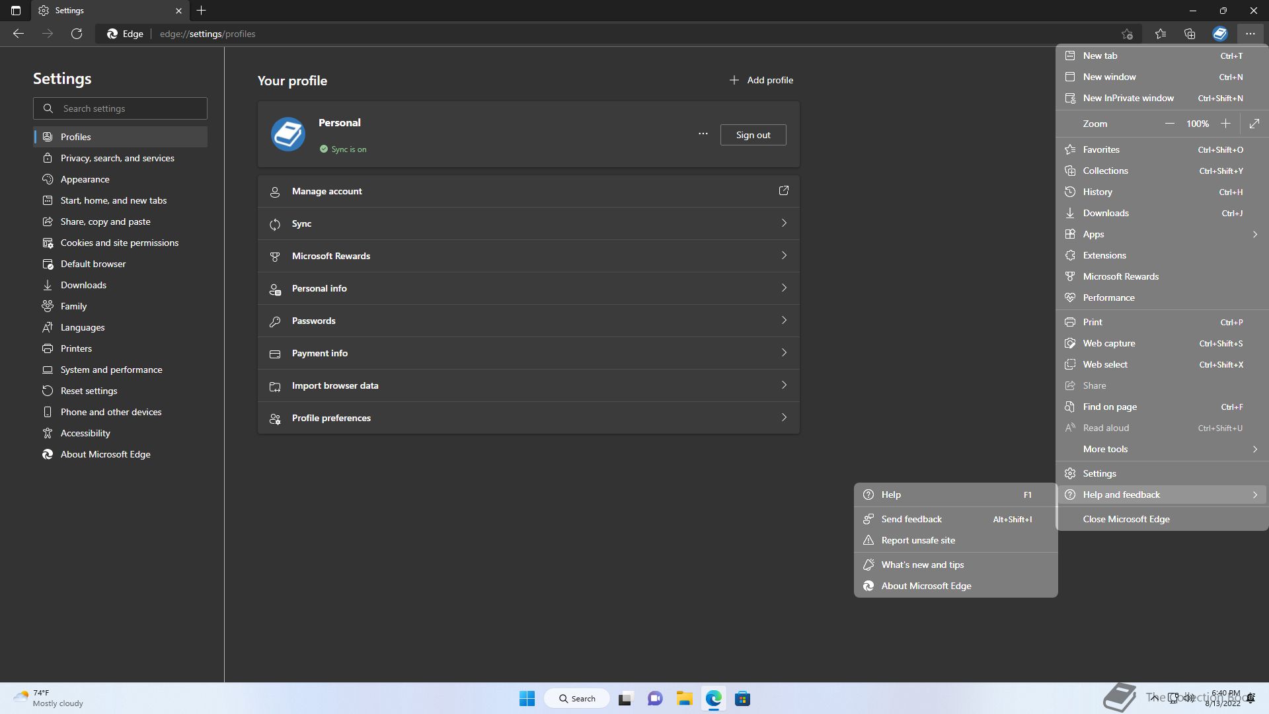Select Send feedback in Help submenu
The image size is (1269, 714).
tap(911, 519)
